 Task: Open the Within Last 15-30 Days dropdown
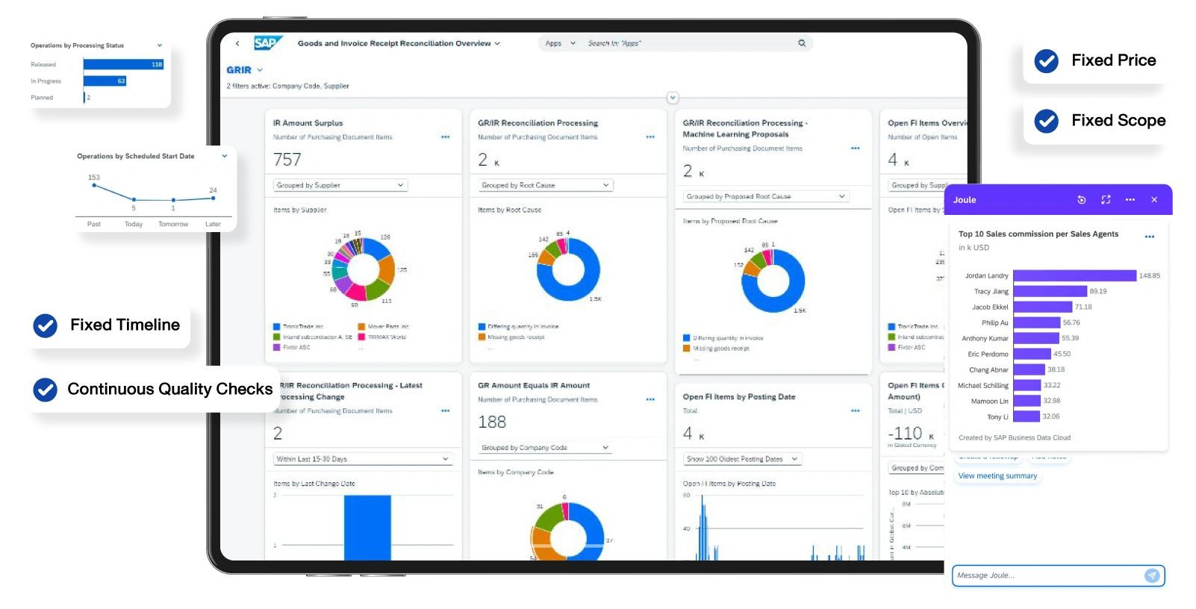tap(363, 459)
